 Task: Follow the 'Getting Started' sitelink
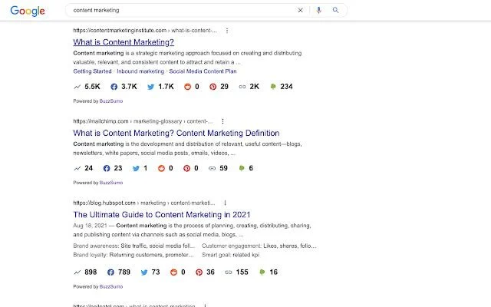[92, 71]
